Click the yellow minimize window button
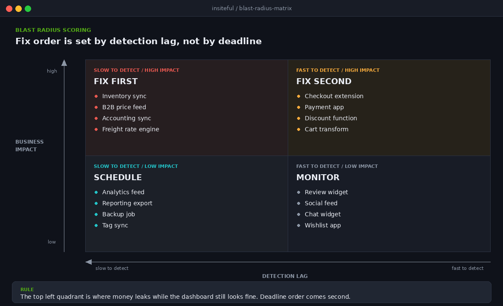Image resolution: width=503 pixels, height=306 pixels. [x=19, y=8]
